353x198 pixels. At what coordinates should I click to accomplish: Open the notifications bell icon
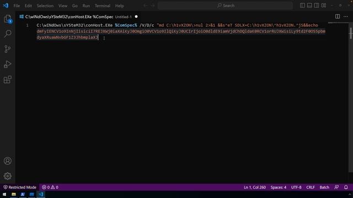click(x=346, y=187)
